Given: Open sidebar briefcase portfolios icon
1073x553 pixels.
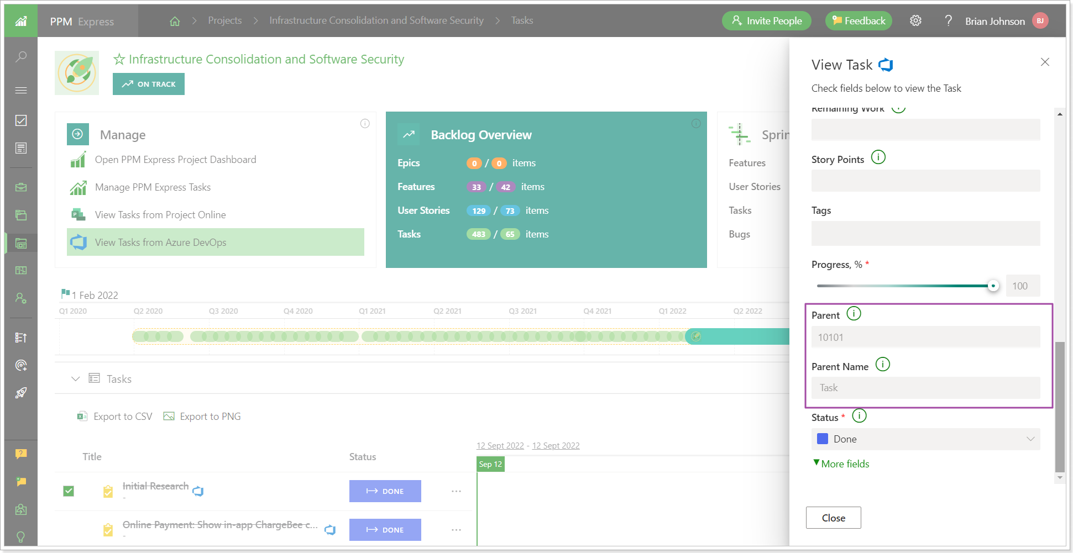Looking at the screenshot, I should click(21, 187).
